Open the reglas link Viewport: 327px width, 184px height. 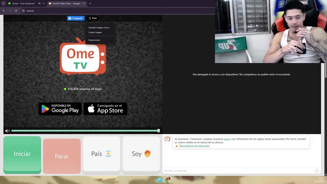point(227,139)
